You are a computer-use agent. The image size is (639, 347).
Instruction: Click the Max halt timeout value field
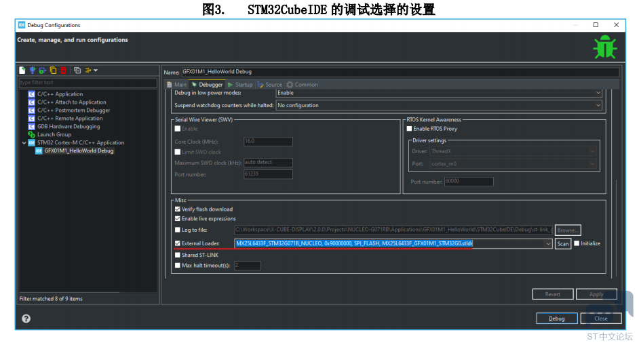[248, 266]
